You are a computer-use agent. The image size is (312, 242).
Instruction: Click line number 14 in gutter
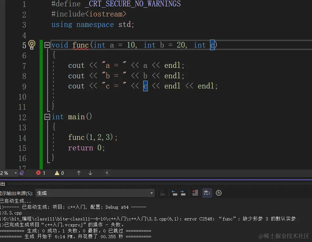point(22,138)
